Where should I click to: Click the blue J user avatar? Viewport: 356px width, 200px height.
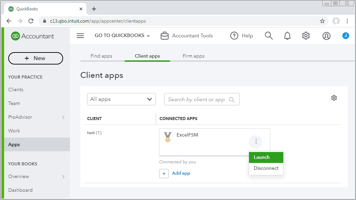[346, 36]
